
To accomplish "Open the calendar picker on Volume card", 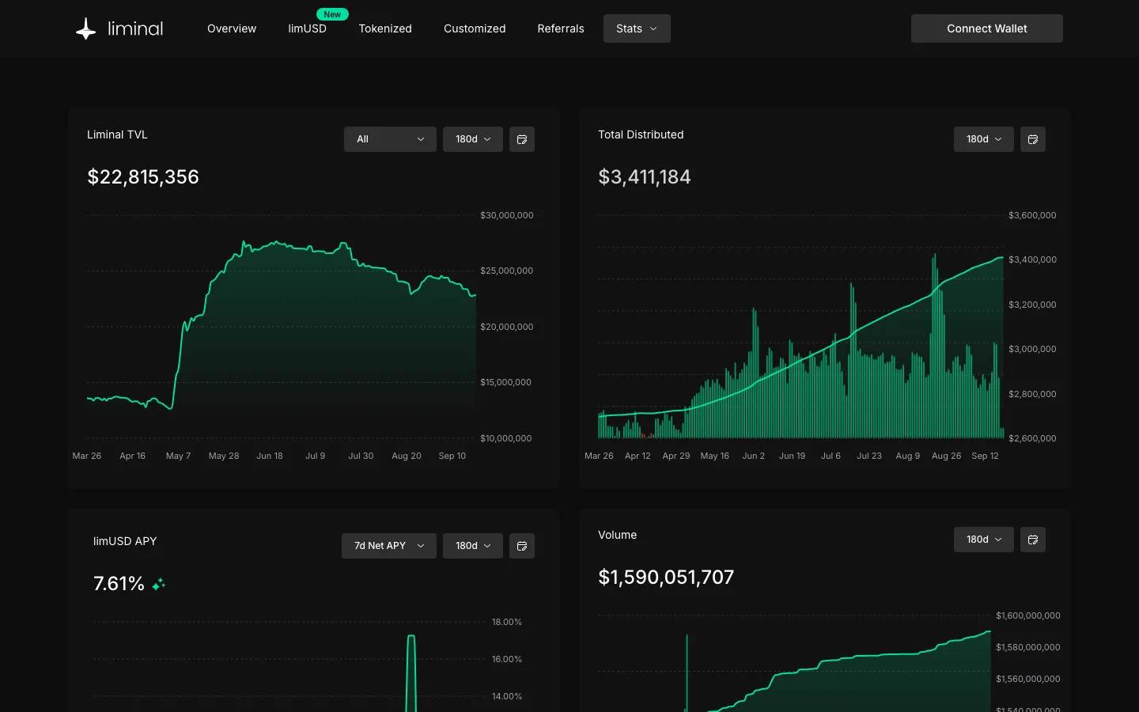I will click(1033, 540).
